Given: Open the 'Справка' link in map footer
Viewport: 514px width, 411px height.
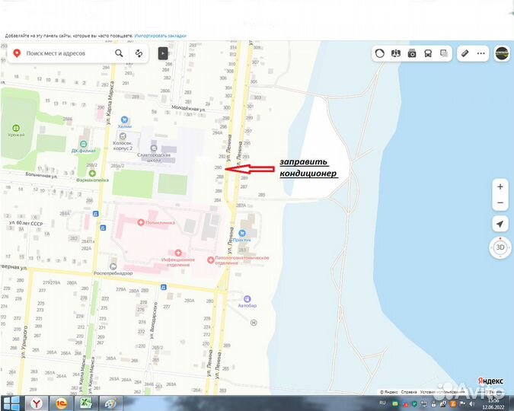Looking at the screenshot, I should tap(409, 392).
